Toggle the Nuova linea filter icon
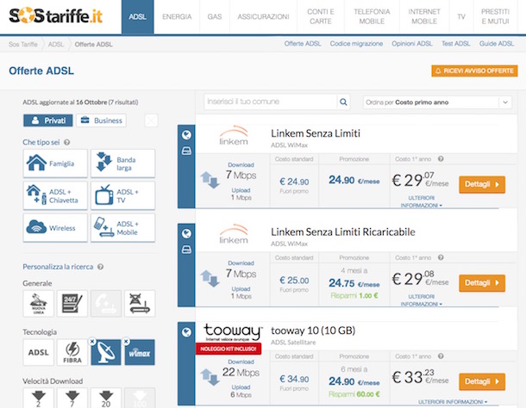This screenshot has width=526, height=408. [x=38, y=304]
